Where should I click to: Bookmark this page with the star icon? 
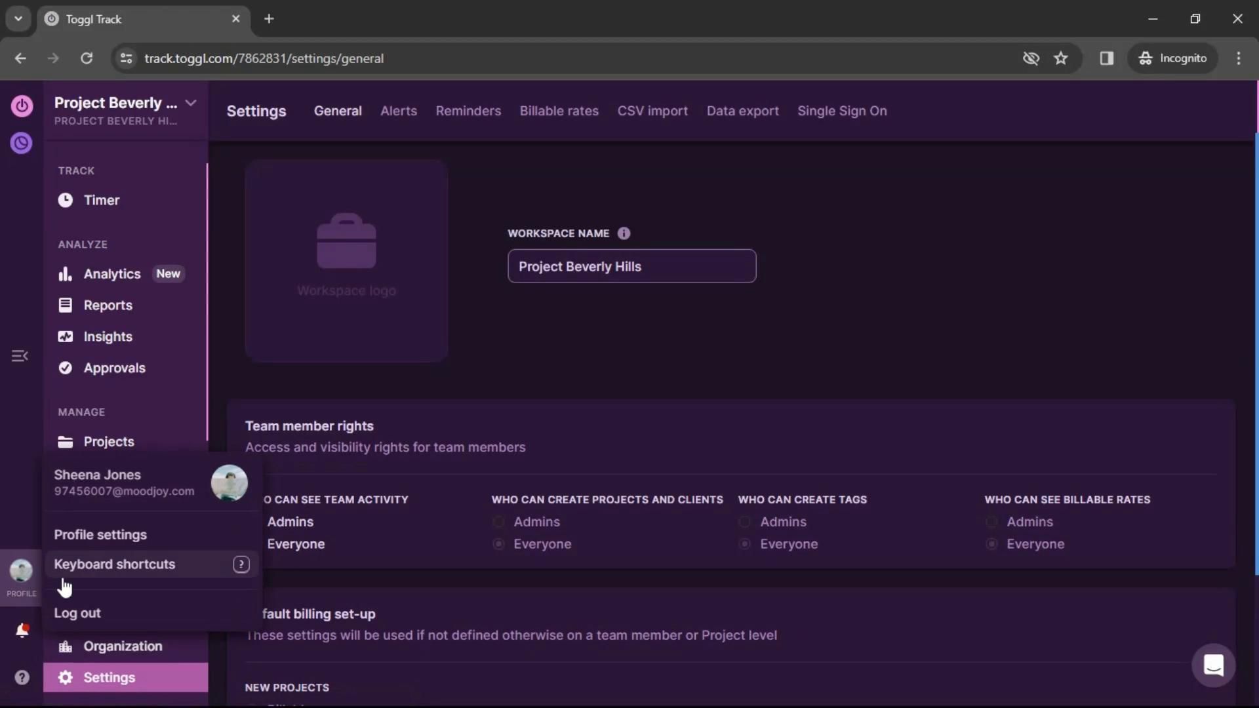tap(1060, 58)
